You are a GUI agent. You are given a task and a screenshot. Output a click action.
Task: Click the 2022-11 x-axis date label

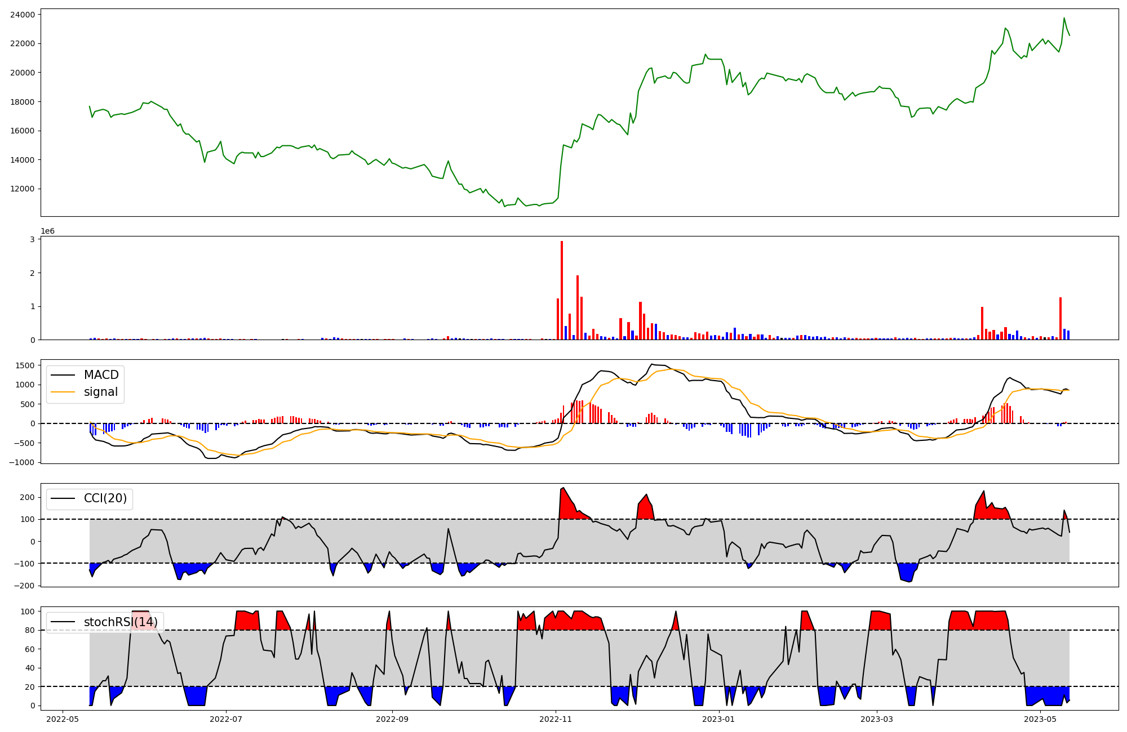pyautogui.click(x=556, y=719)
